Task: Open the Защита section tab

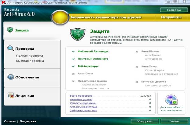Action: click(22, 30)
